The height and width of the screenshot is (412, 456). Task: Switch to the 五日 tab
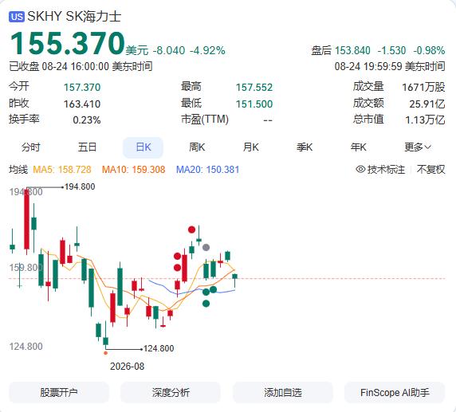pos(87,147)
